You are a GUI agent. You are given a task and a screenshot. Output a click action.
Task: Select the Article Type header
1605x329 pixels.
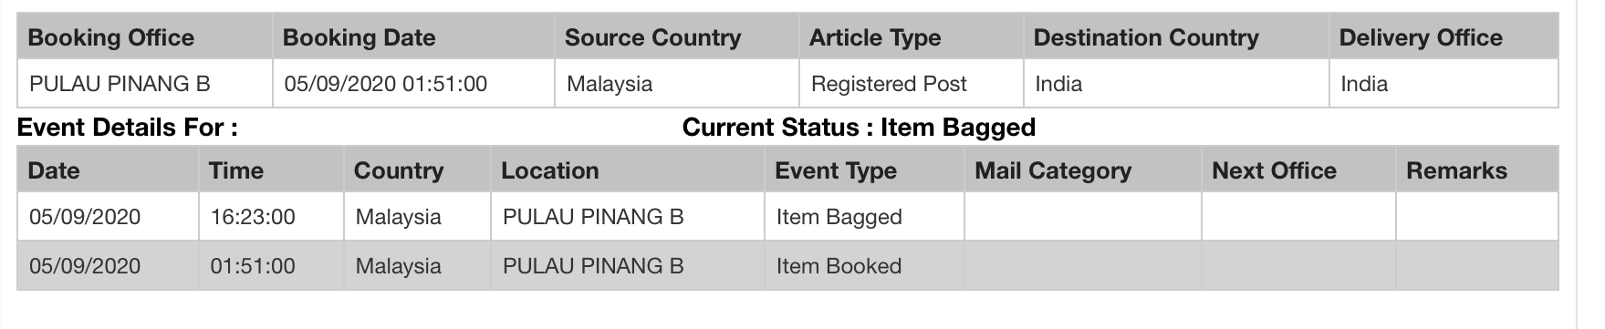(912, 37)
